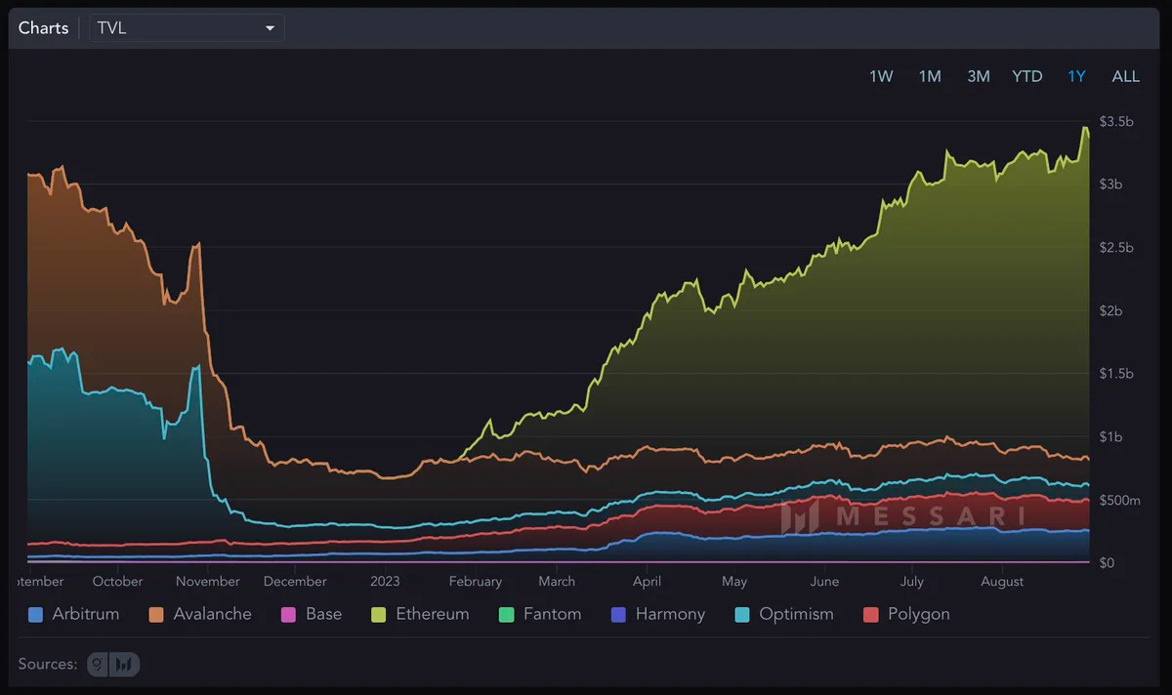Click the $500m axis label
This screenshot has width=1172, height=695.
[1119, 500]
